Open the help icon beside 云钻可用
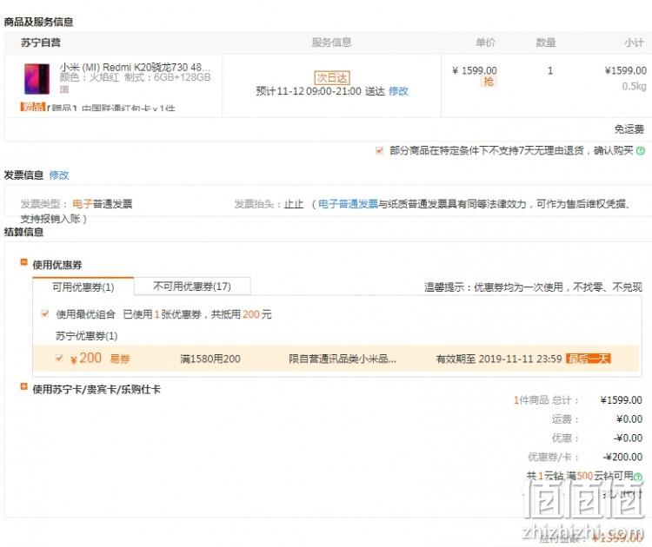The width and height of the screenshot is (652, 547). click(x=638, y=476)
